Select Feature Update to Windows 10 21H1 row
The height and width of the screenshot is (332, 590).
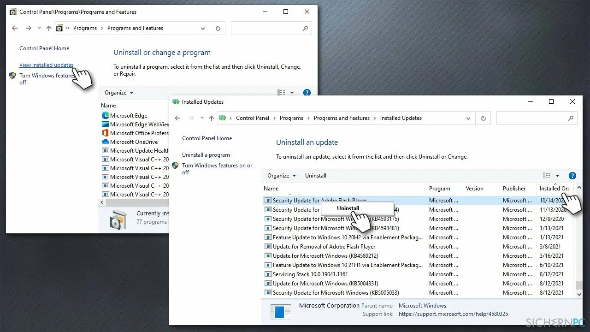pyautogui.click(x=419, y=265)
